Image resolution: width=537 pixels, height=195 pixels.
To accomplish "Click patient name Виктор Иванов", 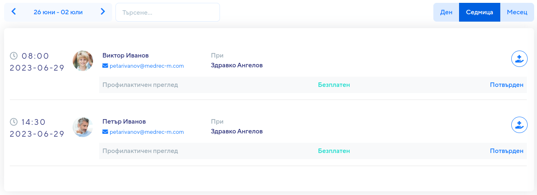I will coord(126,55).
